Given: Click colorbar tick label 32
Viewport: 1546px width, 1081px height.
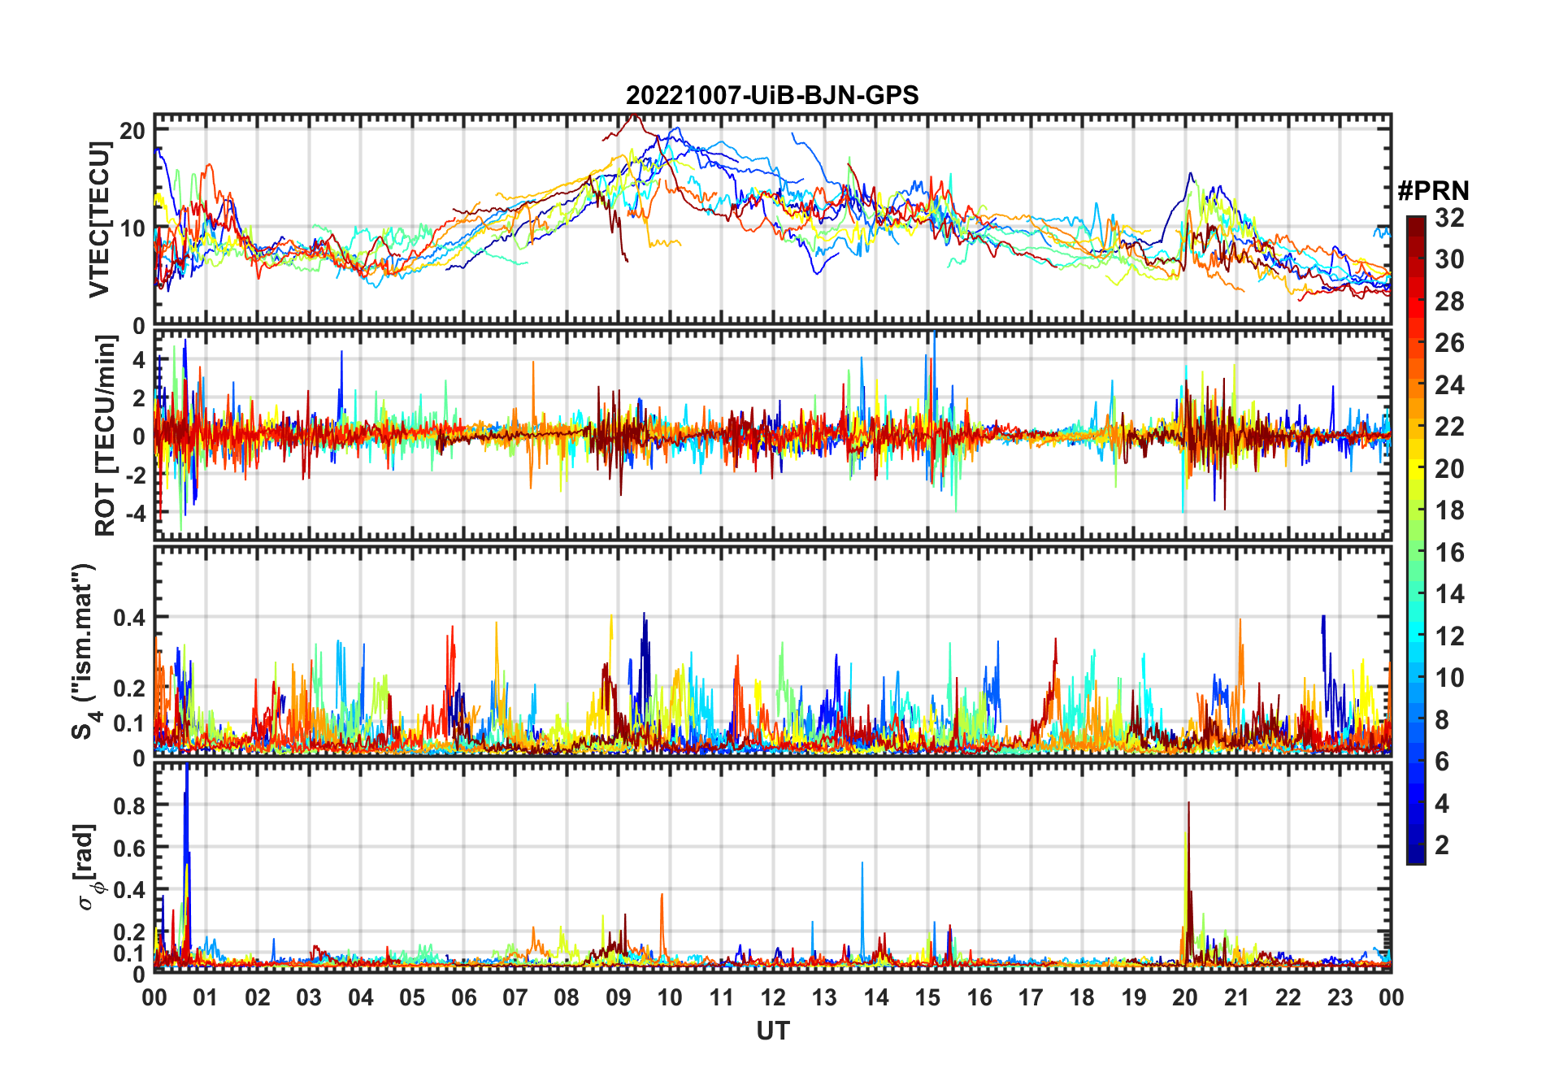Looking at the screenshot, I should pyautogui.click(x=1449, y=217).
